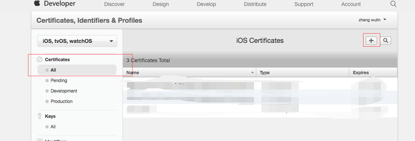Click Certificates section heading
Screen dimensions: 415x141
point(58,60)
